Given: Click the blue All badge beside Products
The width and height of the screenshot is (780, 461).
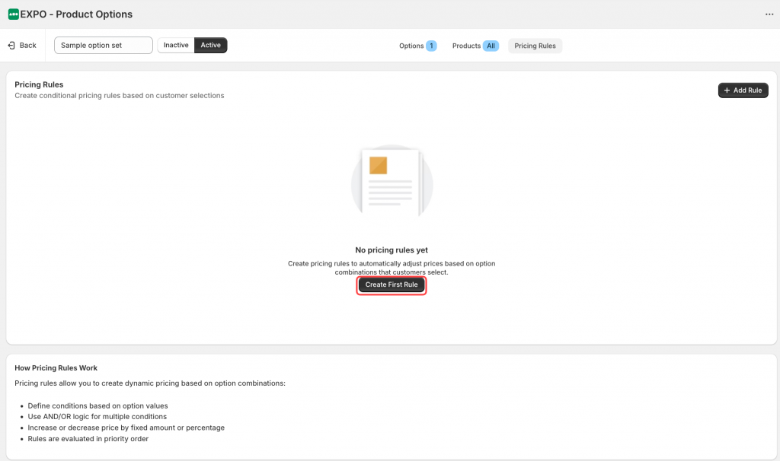Looking at the screenshot, I should tap(491, 46).
